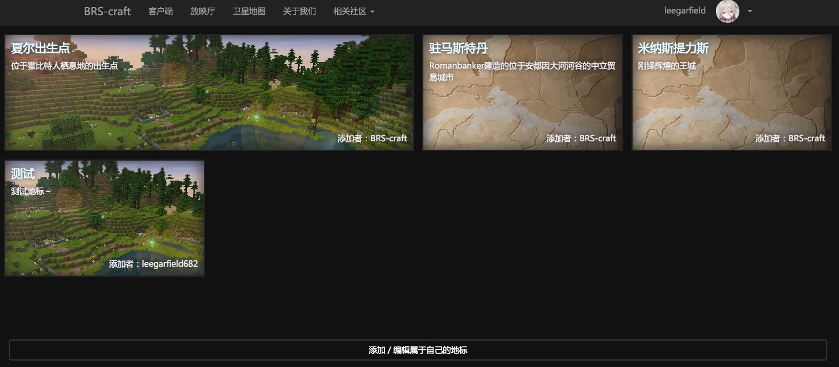Screen dimensions: 839x367
Task: Click 添加者：BRS-craft on the 夏尔出生点 card
Action: pos(372,138)
